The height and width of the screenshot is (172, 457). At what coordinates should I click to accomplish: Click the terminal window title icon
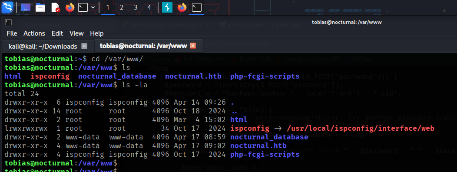(x=8, y=22)
